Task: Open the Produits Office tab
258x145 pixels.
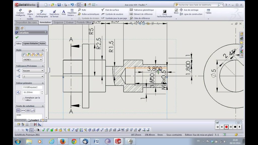Action: point(84,22)
